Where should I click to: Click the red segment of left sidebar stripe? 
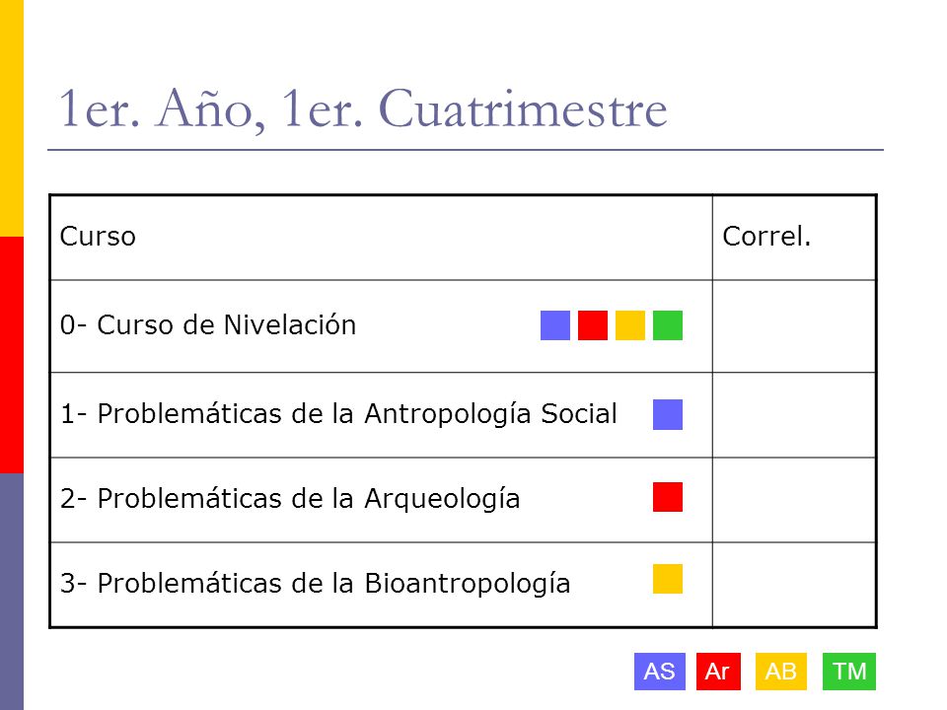[12, 354]
